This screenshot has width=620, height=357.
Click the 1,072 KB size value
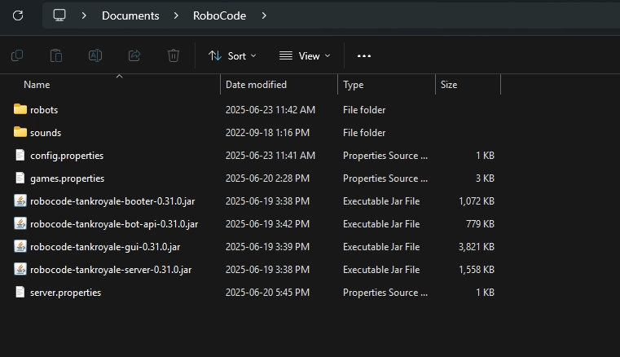pyautogui.click(x=477, y=201)
